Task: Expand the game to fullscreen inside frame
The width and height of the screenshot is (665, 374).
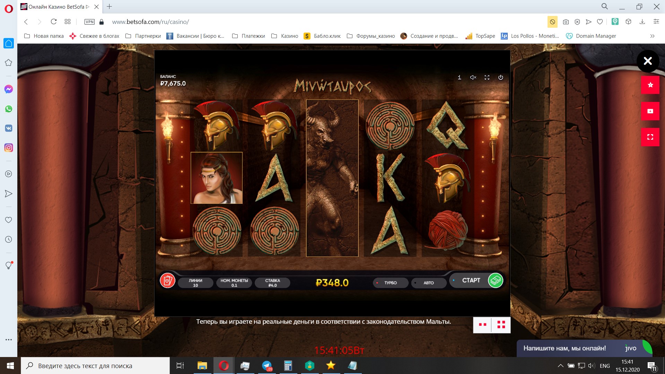Action: [x=487, y=77]
